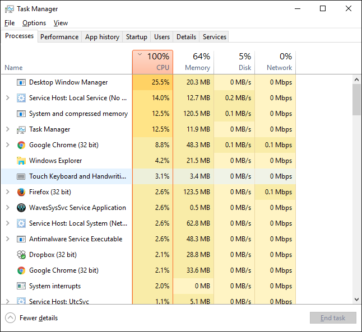Viewport: 362px width, 332px height.
Task: Click the Fewer details link
Action: pyautogui.click(x=39, y=318)
